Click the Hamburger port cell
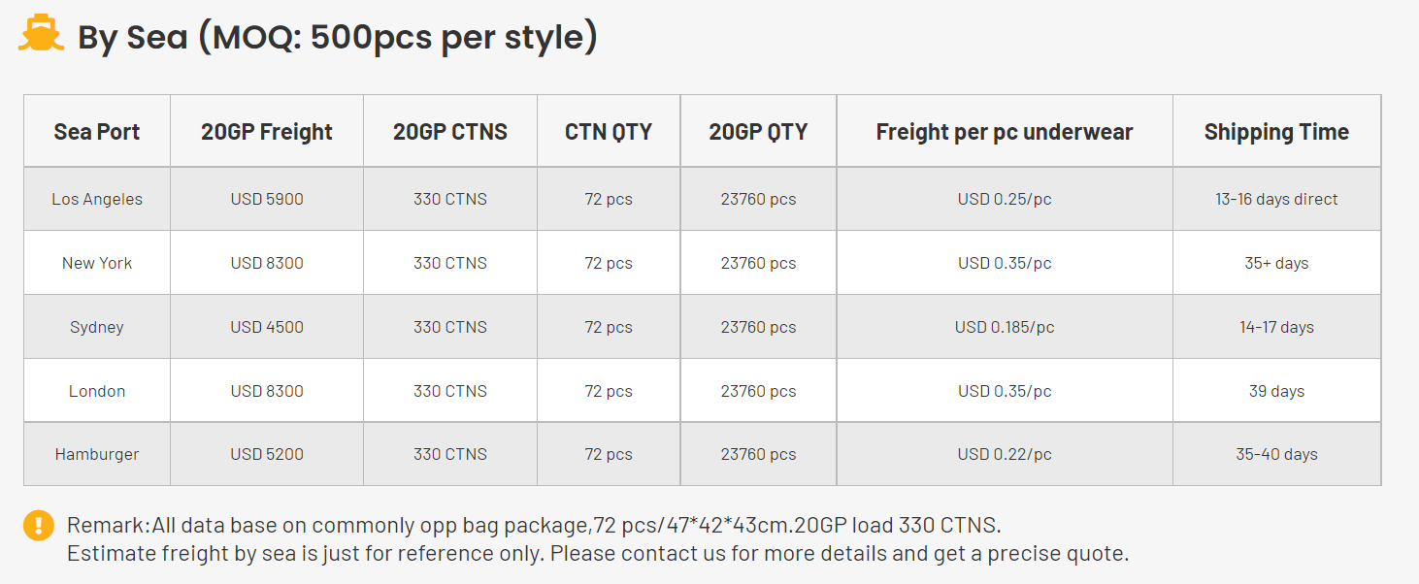The height and width of the screenshot is (584, 1419). [x=97, y=454]
